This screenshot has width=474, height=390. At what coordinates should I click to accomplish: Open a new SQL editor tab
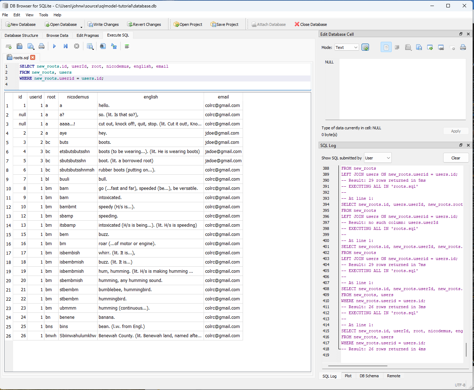9,46
